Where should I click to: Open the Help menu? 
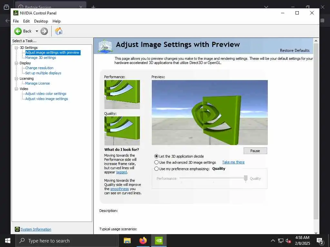(x=56, y=21)
